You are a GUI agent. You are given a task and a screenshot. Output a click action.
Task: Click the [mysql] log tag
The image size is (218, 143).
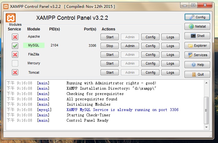click(44, 110)
